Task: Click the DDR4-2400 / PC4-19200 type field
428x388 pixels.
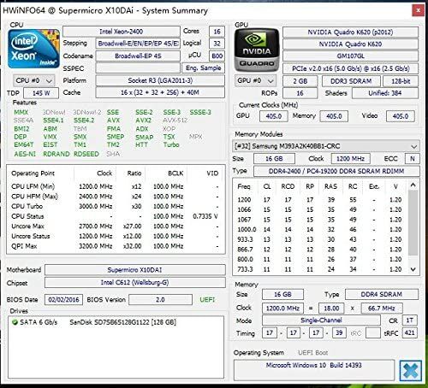Action: pyautogui.click(x=336, y=171)
